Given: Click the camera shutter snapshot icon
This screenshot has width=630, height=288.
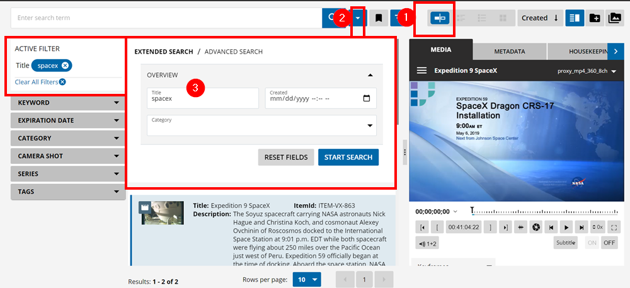Looking at the screenshot, I should (x=536, y=227).
